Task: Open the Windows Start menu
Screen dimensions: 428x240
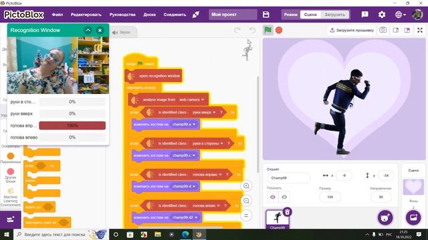Action: click(7, 234)
